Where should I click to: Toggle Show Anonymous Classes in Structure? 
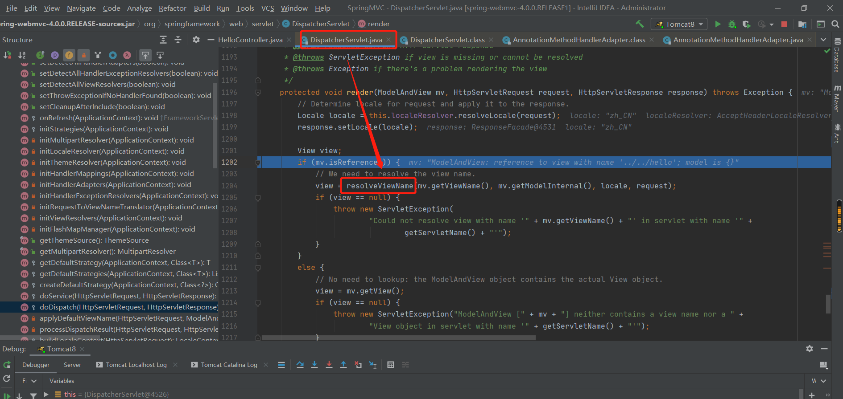click(113, 55)
